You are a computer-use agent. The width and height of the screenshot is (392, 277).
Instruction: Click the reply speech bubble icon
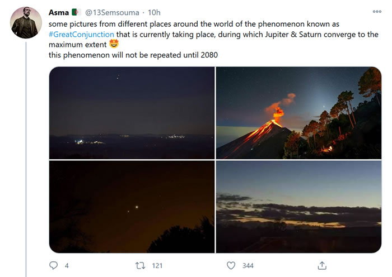pyautogui.click(x=54, y=265)
